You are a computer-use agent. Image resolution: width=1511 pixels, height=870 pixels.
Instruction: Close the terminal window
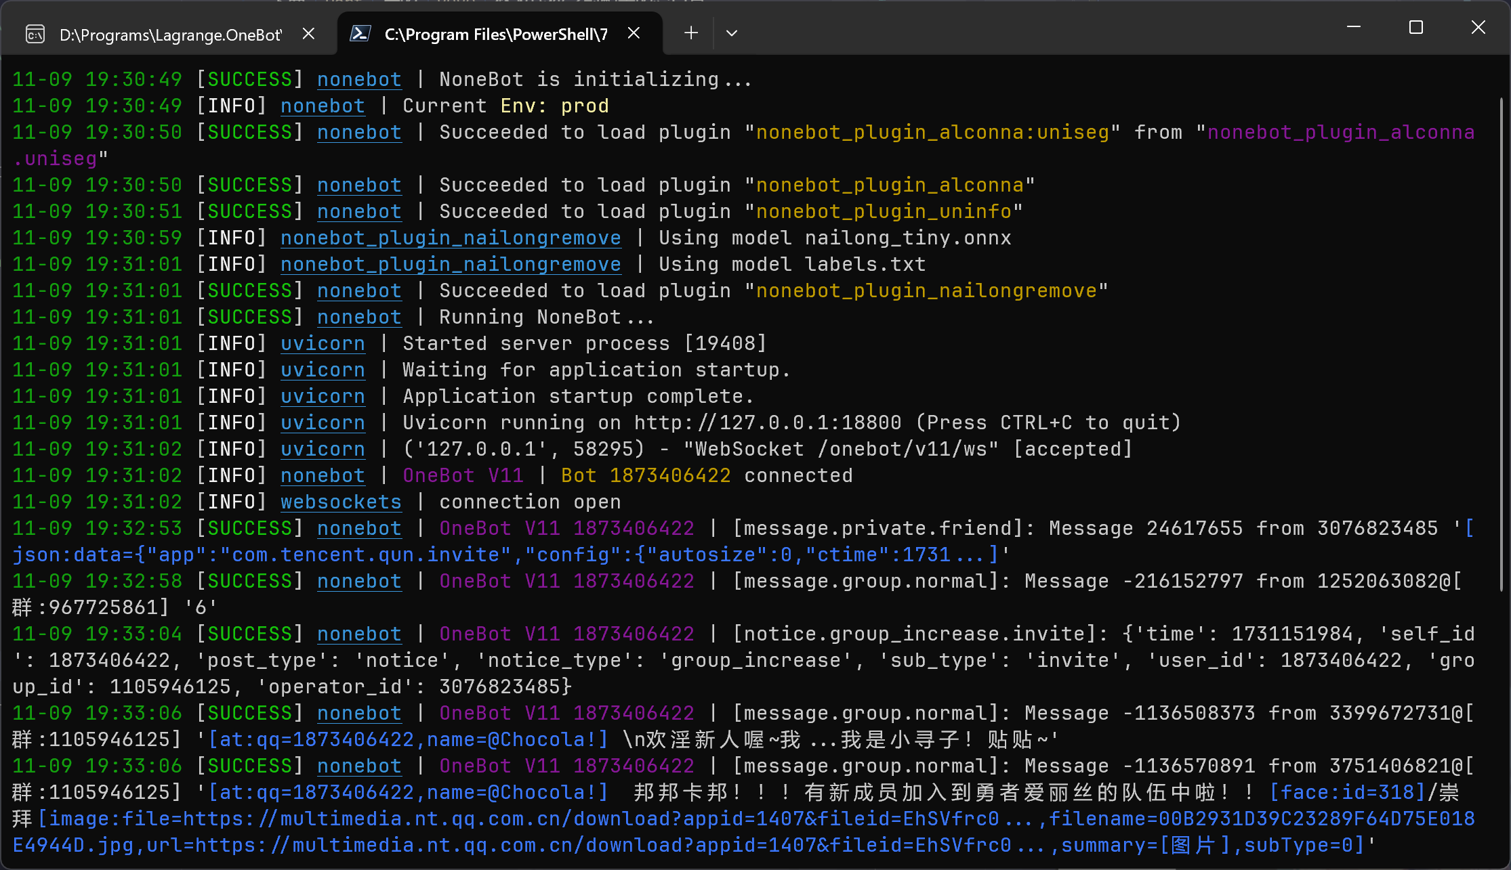[x=1478, y=27]
